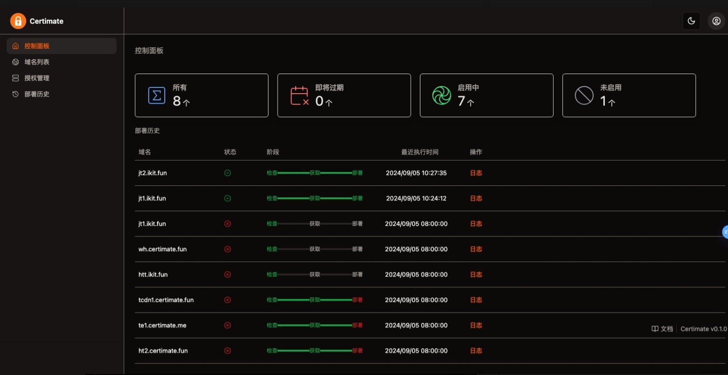Image resolution: width=728 pixels, height=375 pixels.
Task: Open 日志 for jt2.ikit.fun row
Action: tap(476, 173)
